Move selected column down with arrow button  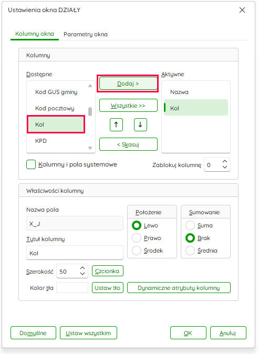(x=140, y=124)
